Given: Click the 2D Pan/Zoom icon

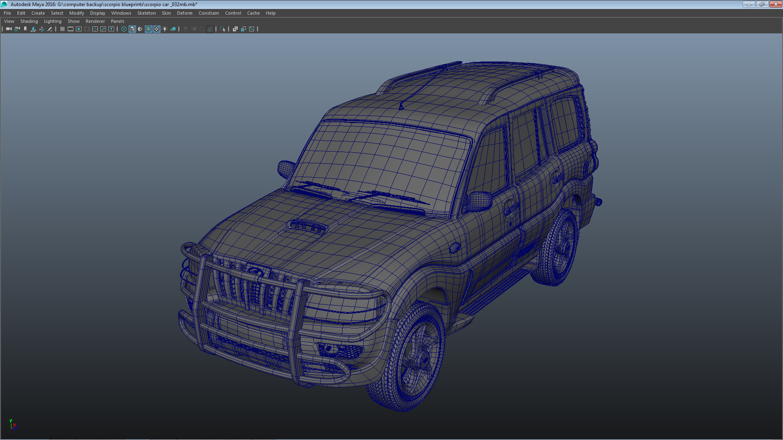Looking at the screenshot, I should coord(42,29).
